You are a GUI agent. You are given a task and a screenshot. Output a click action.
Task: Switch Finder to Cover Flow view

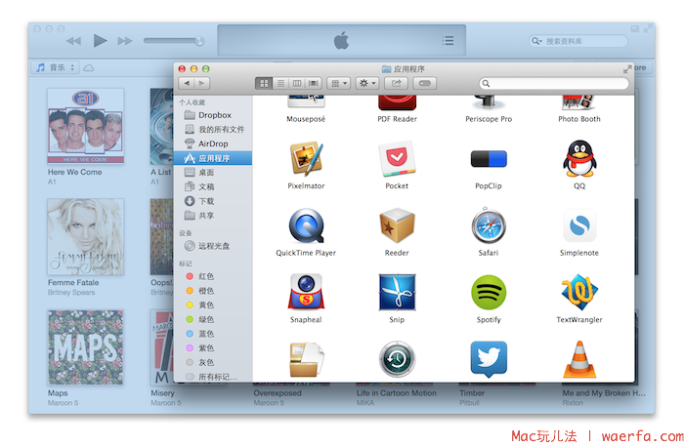click(314, 83)
